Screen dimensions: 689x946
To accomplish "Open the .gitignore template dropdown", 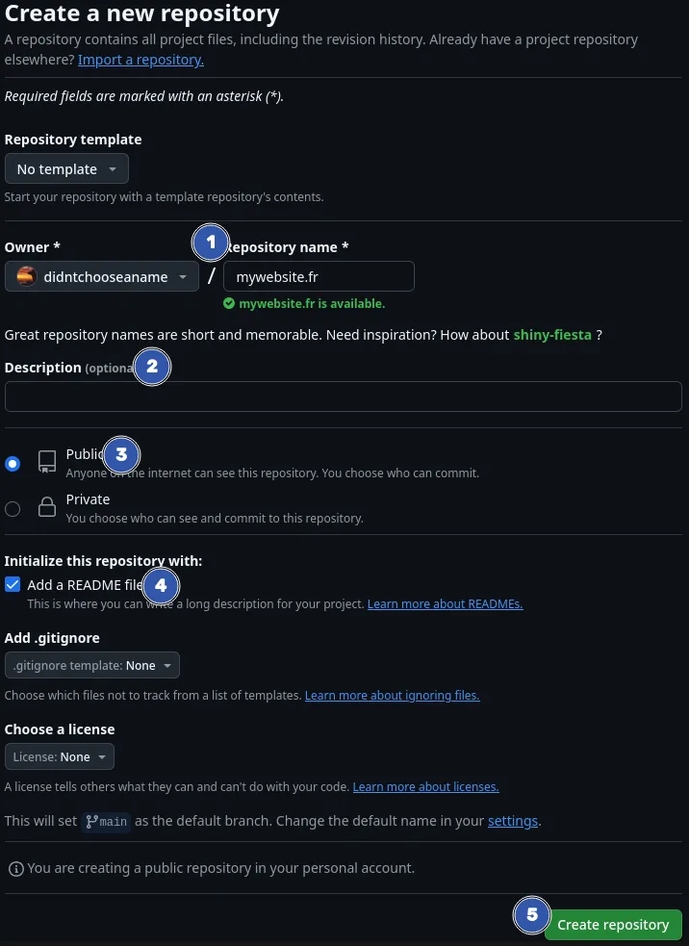I will click(92, 665).
